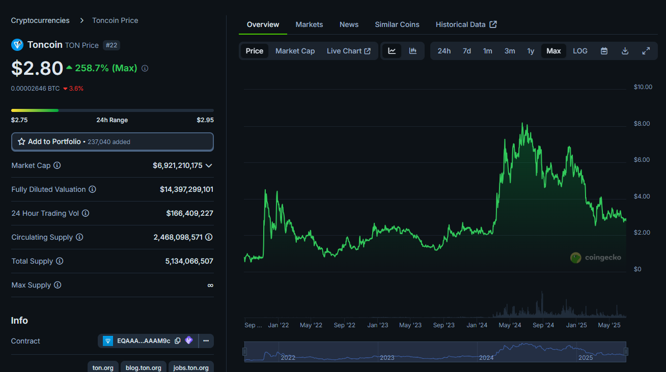Open the Markets tab
666x372 pixels.
pos(309,24)
